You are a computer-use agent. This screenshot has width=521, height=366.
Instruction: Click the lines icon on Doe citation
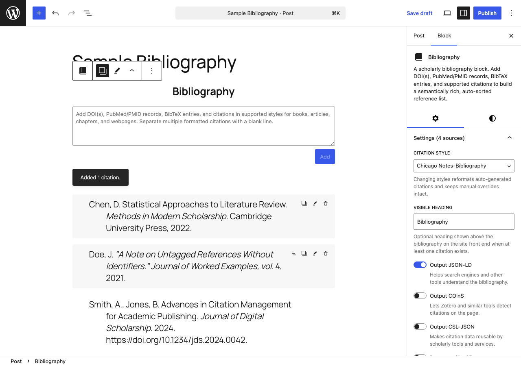(293, 253)
